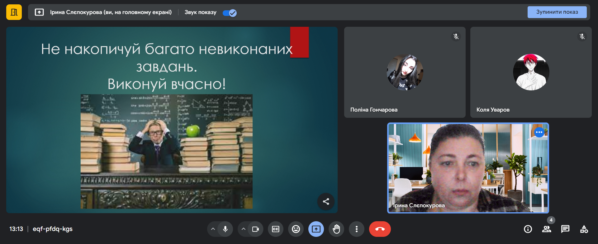Raise your hand
This screenshot has height=244, width=598.
point(336,229)
